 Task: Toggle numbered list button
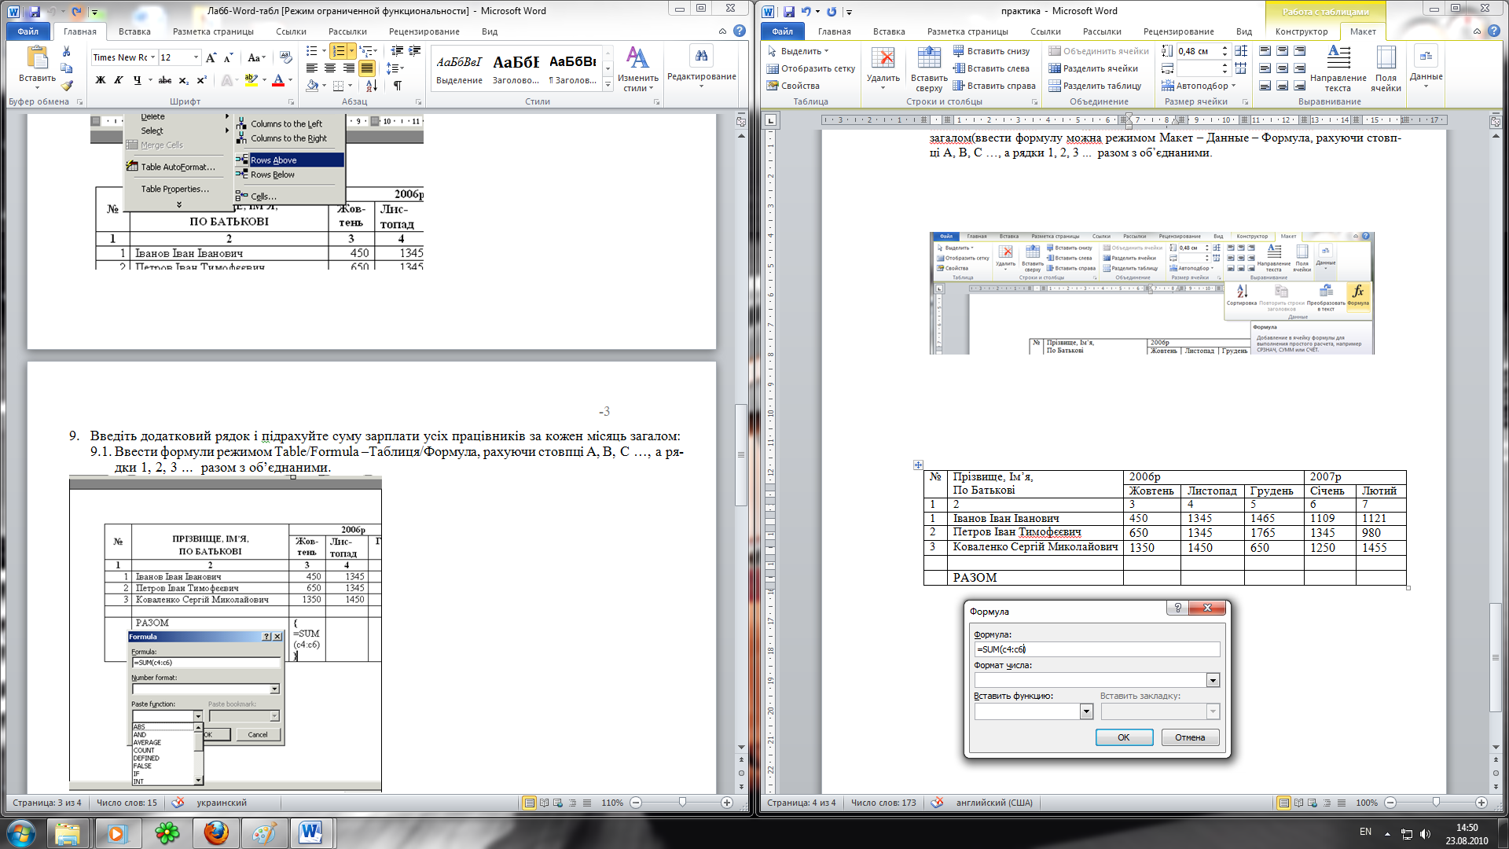(x=338, y=51)
